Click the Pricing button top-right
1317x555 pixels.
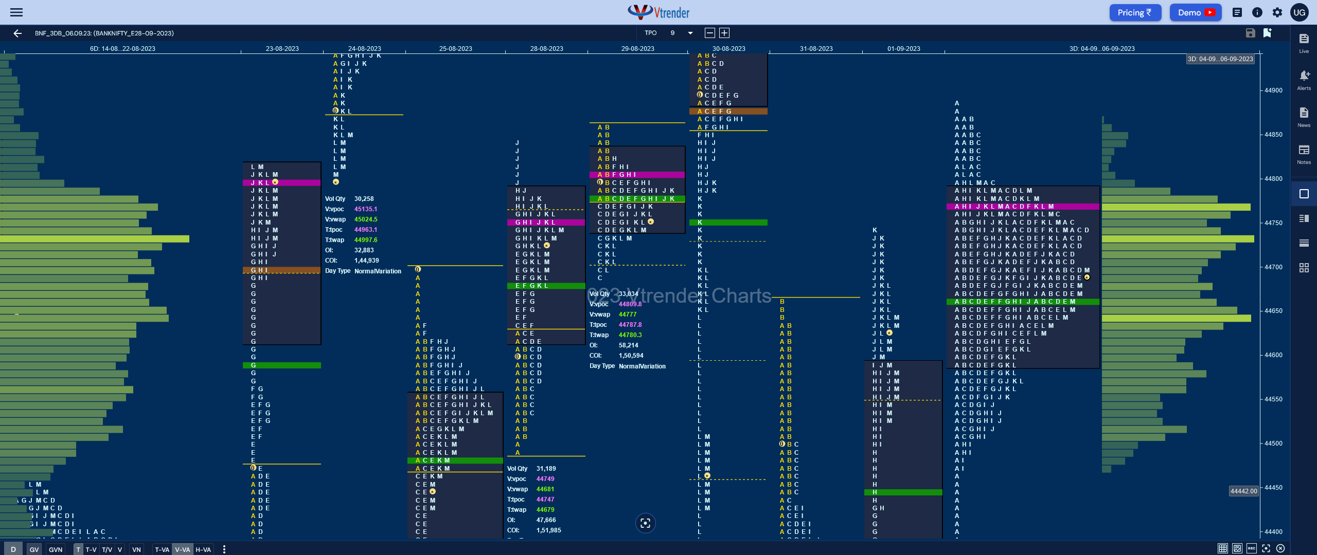coord(1134,12)
